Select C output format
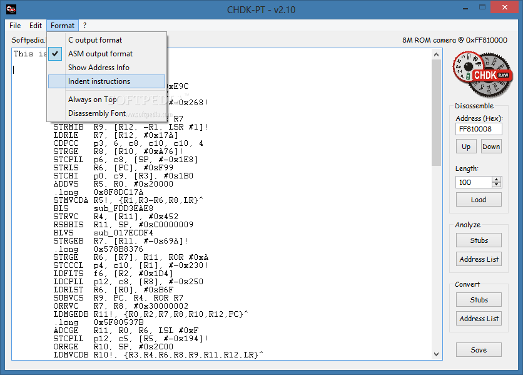Viewport: 523px width, 375px height. pos(107,40)
